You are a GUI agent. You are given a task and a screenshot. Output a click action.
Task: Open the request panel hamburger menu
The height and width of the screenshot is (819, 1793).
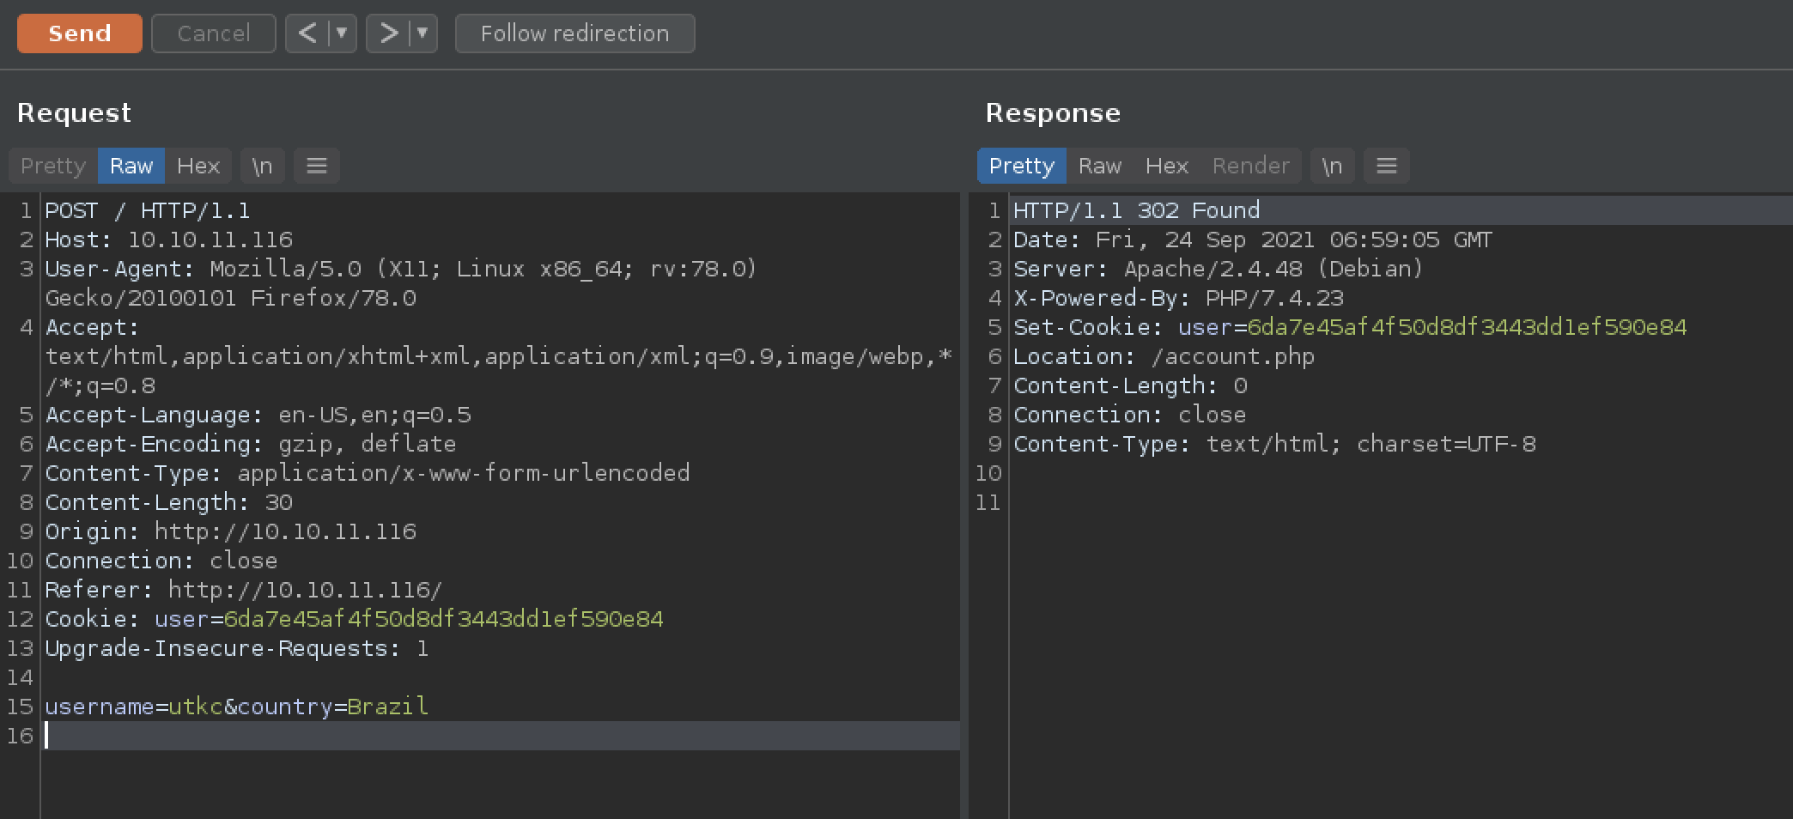point(317,166)
